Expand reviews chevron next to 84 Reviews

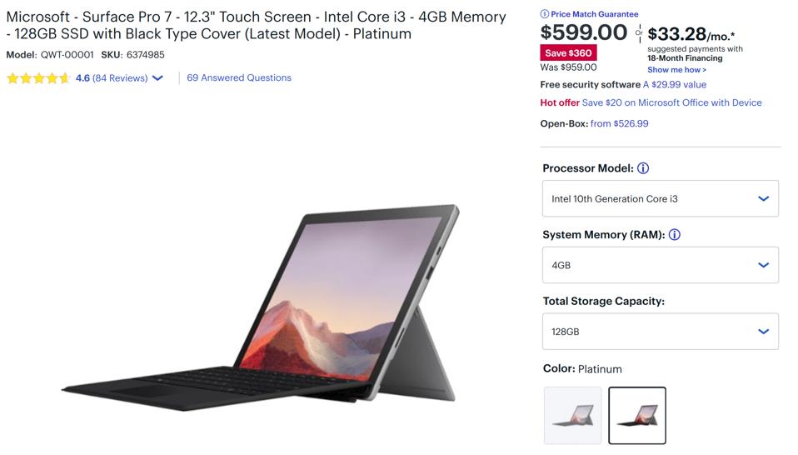click(x=158, y=78)
